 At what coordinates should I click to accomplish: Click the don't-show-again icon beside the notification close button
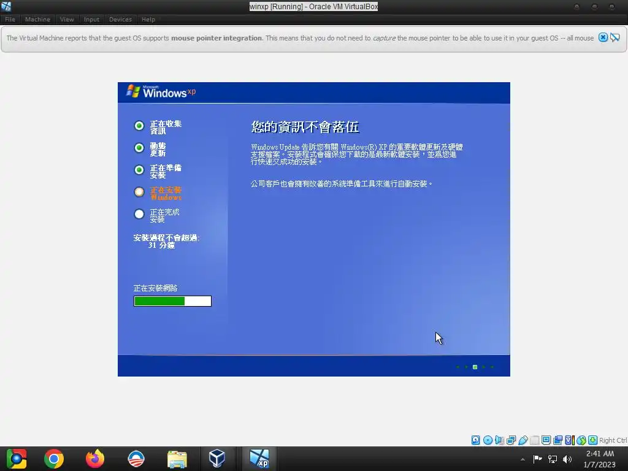(x=615, y=37)
